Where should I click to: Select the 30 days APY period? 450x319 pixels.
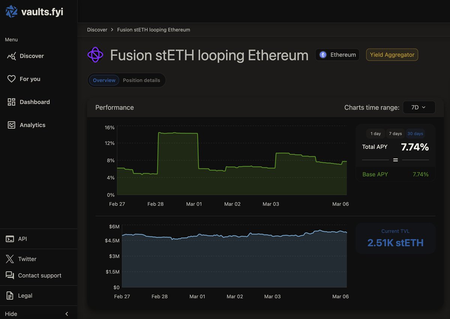(x=415, y=134)
